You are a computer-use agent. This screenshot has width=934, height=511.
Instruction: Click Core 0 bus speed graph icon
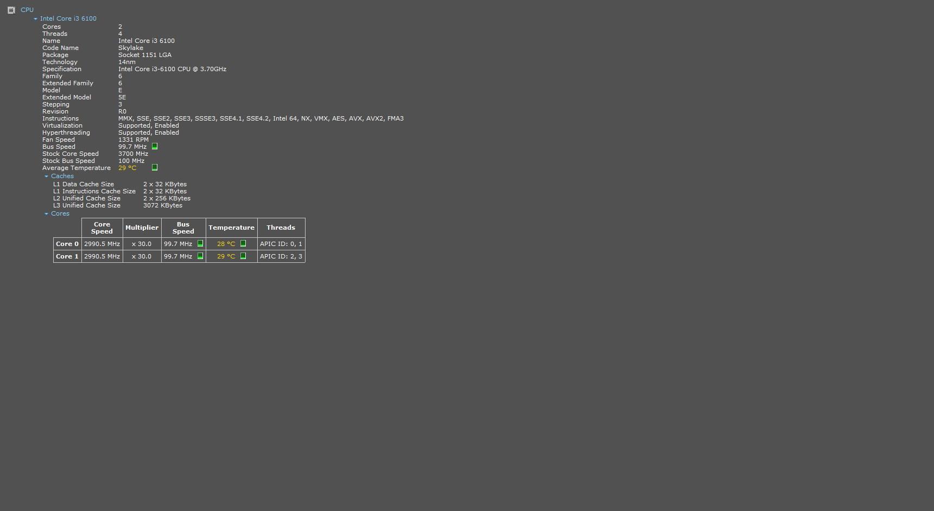tap(200, 243)
